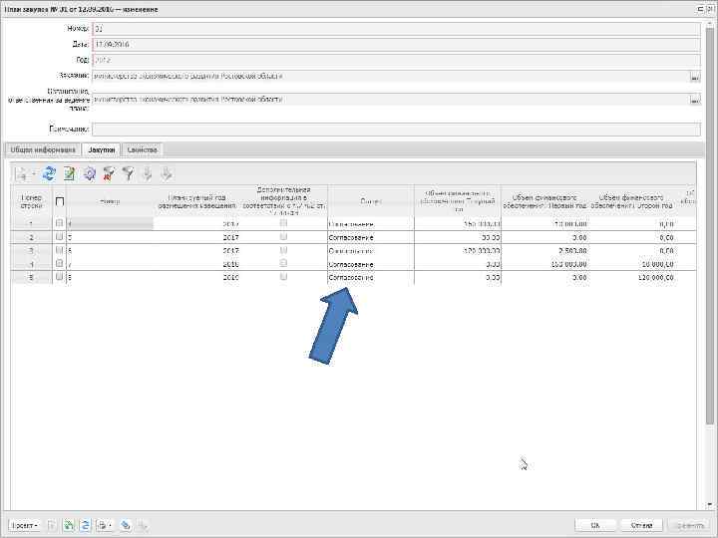Select the Согласование status cell in row 4

click(x=370, y=264)
